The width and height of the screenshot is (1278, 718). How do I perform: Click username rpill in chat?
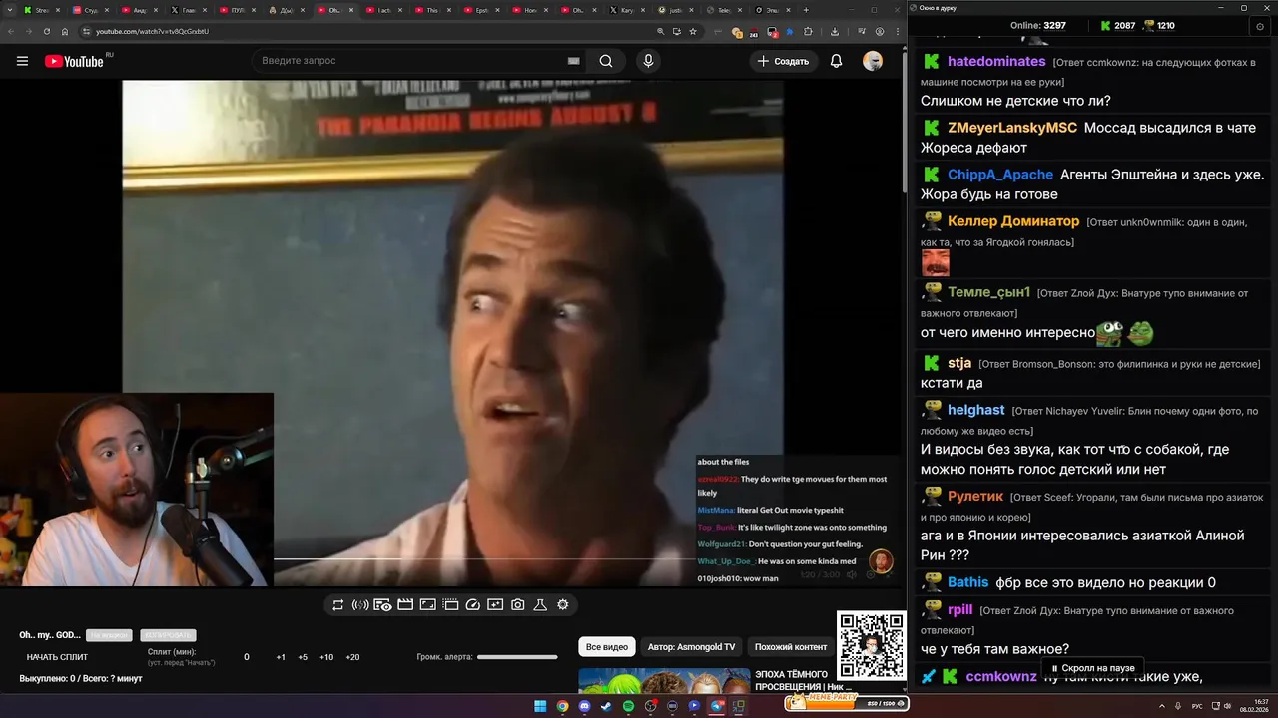[x=960, y=610]
